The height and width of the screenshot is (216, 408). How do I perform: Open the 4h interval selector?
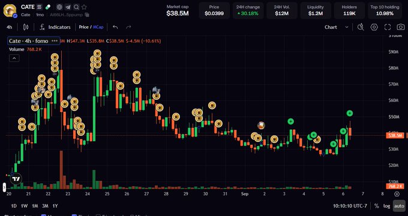click(x=9, y=27)
